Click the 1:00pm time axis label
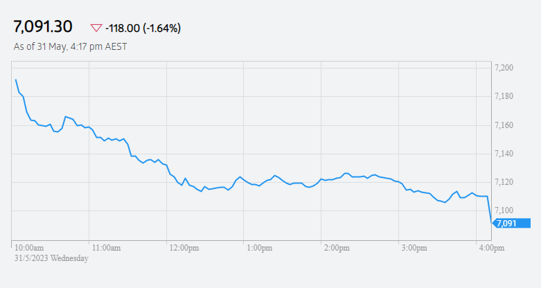 [260, 248]
